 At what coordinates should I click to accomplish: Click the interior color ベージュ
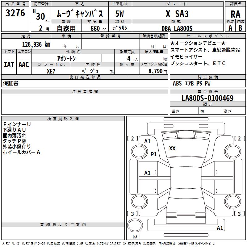coord(90,71)
